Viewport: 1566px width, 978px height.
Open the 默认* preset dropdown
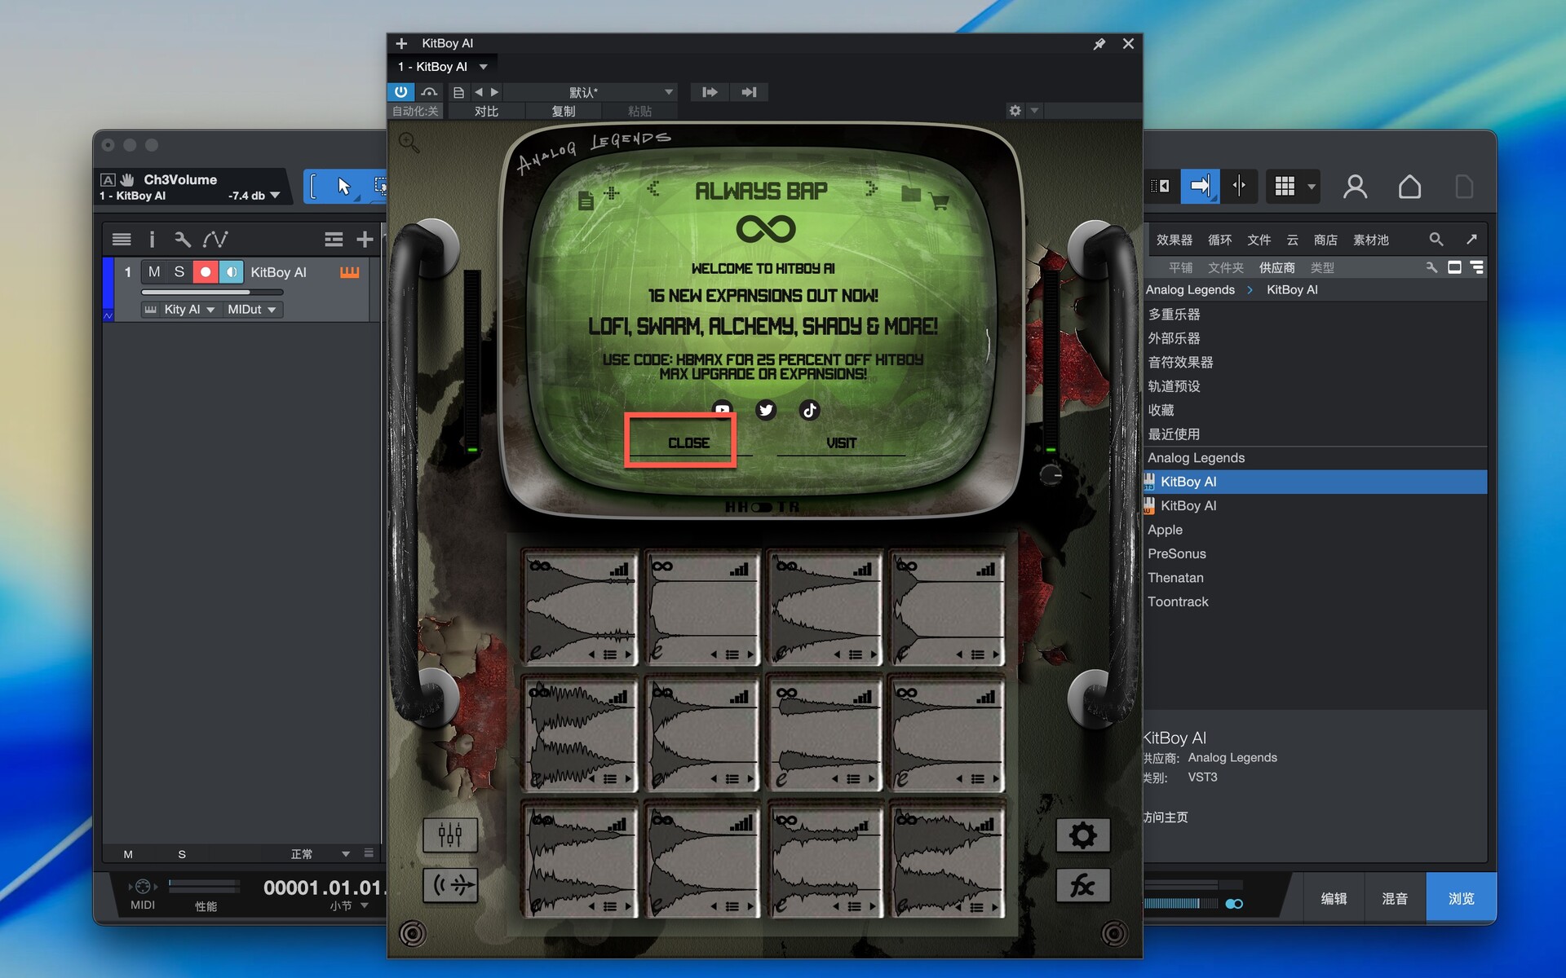tap(590, 92)
